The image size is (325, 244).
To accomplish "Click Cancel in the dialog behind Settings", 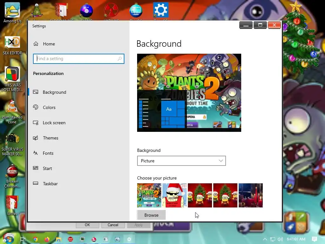I will point(113,225).
